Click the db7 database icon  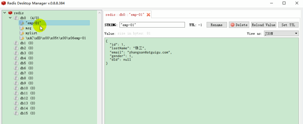click(x=16, y=73)
